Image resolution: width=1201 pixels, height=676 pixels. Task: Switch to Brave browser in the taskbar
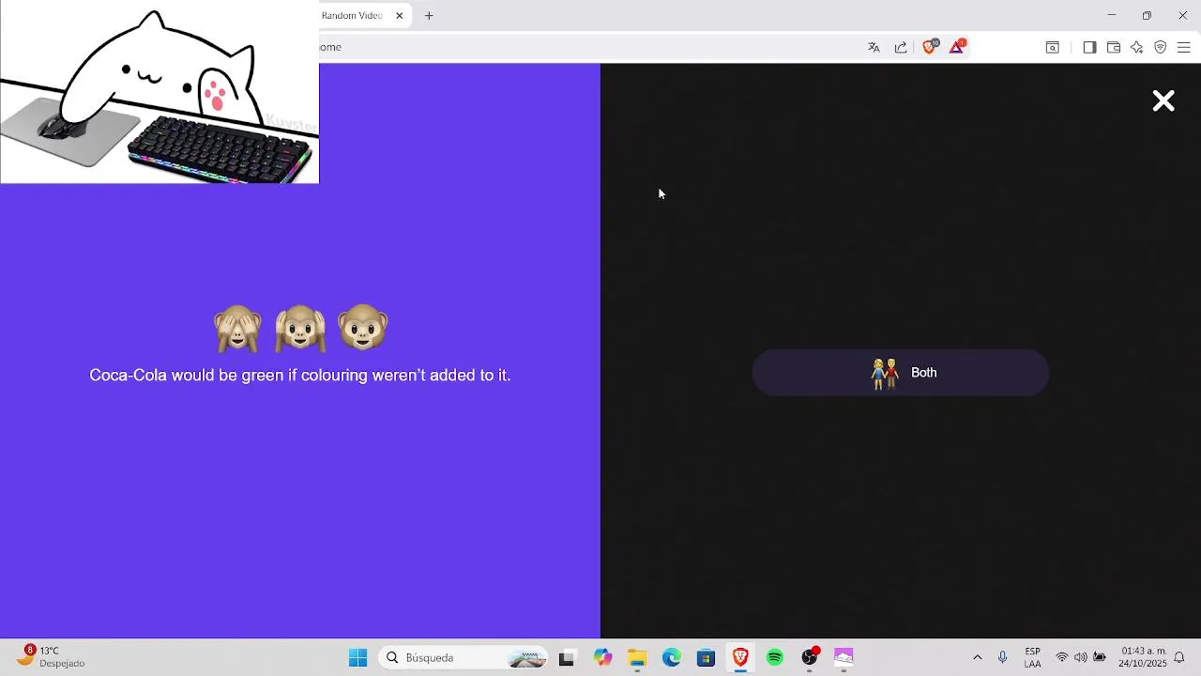(x=740, y=658)
